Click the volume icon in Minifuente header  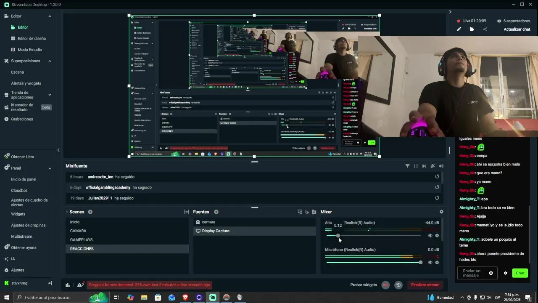pos(441,166)
